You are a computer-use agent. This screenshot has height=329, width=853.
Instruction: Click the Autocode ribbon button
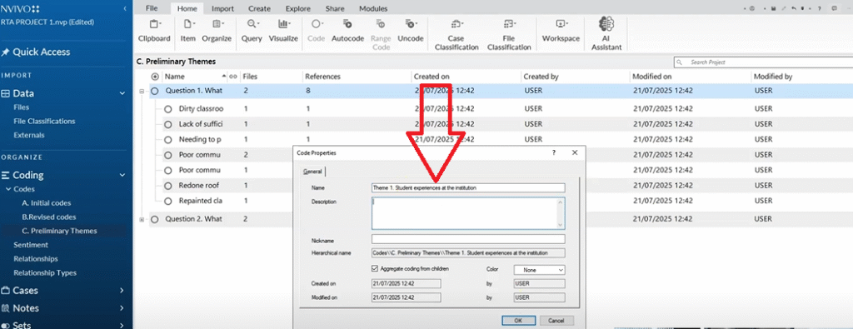[347, 31]
